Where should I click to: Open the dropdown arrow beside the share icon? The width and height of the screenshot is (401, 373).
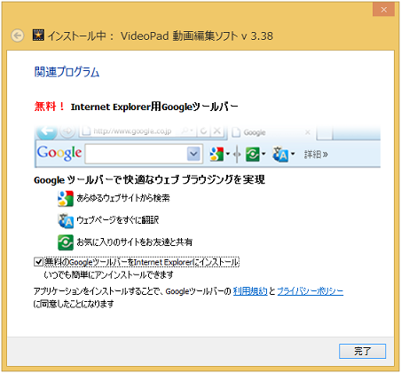click(x=263, y=154)
